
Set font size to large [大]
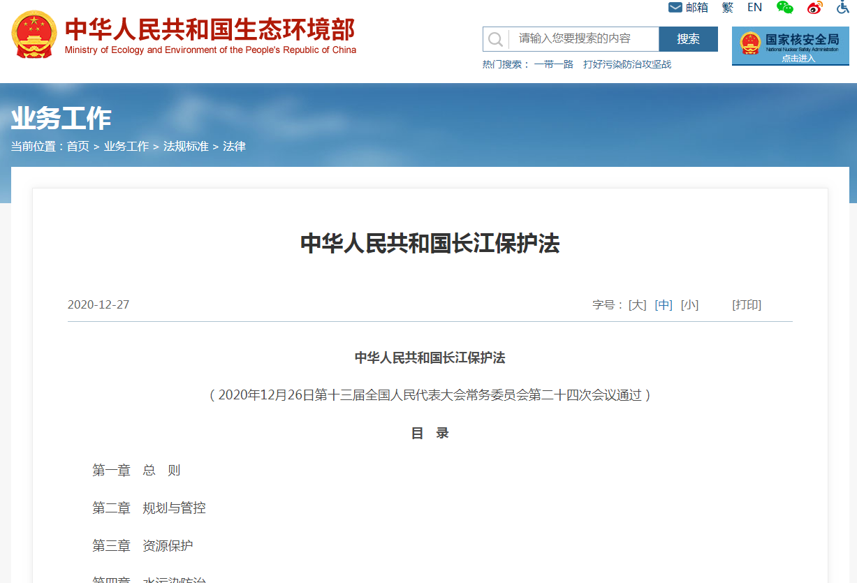click(638, 305)
